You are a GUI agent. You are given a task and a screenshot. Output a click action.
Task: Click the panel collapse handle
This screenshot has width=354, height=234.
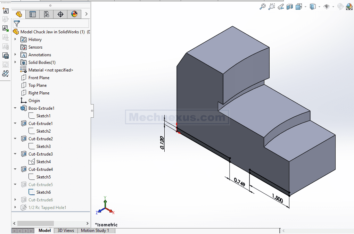tap(92, 111)
